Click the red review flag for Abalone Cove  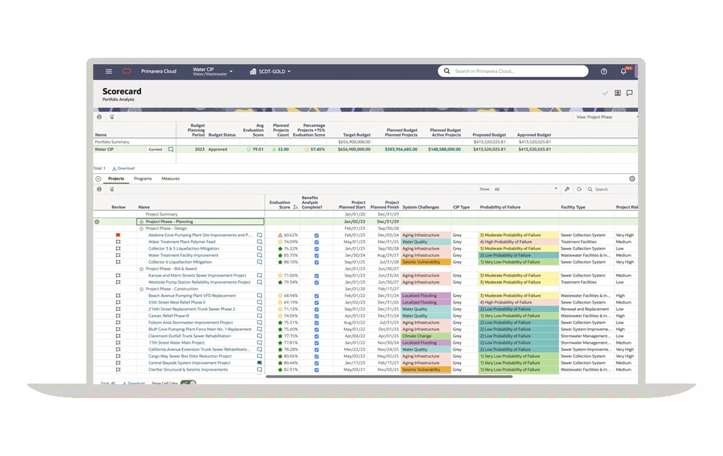coord(118,235)
